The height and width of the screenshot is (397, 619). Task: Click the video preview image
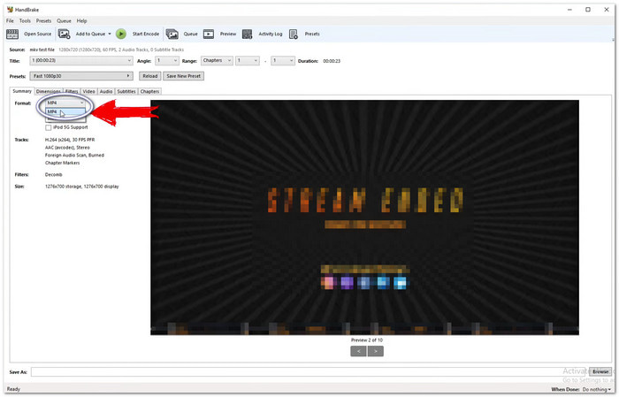click(364, 218)
